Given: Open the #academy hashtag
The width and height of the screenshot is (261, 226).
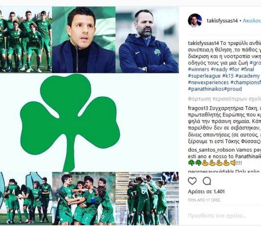Looking at the screenshot, I should click(x=247, y=76).
